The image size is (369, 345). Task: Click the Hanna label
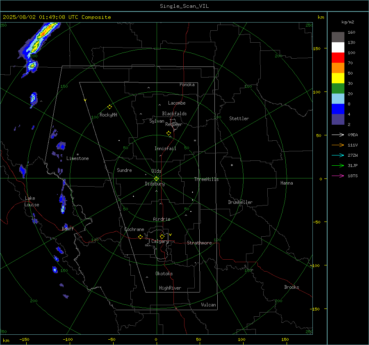coord(287,183)
